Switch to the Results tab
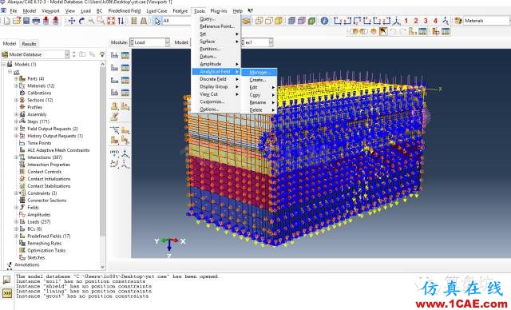Image resolution: width=511 pixels, height=310 pixels. 29,43
